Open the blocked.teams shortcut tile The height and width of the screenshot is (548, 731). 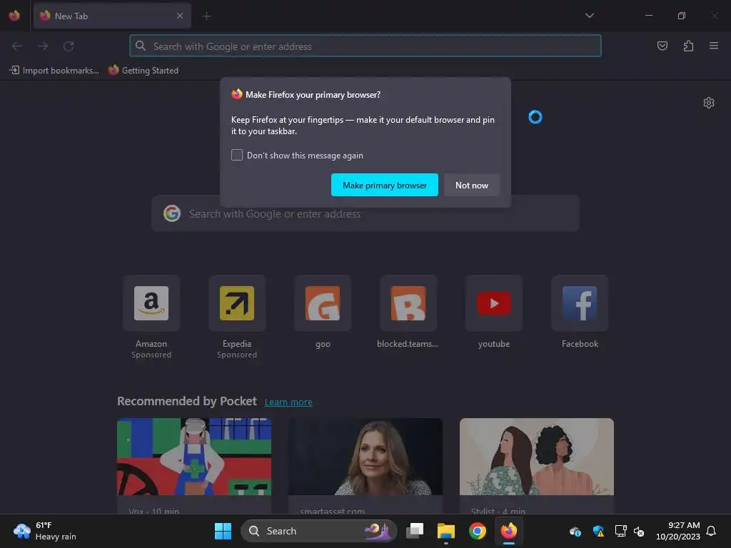coord(408,303)
